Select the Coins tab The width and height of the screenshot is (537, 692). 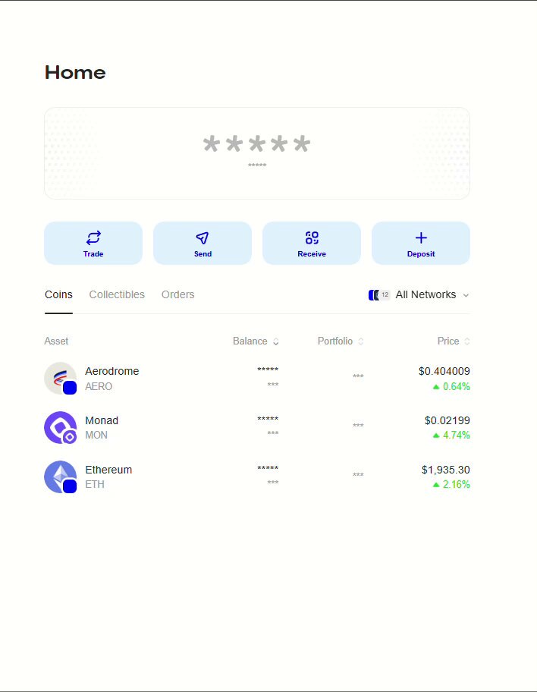pos(58,294)
